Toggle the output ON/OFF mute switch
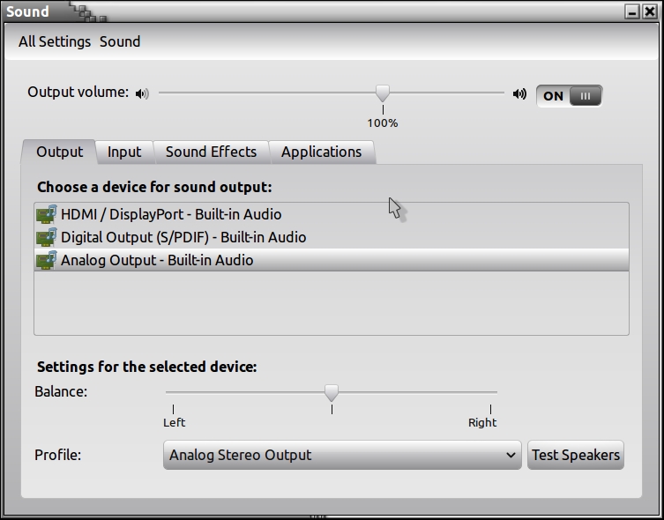This screenshot has height=520, width=664. point(569,95)
